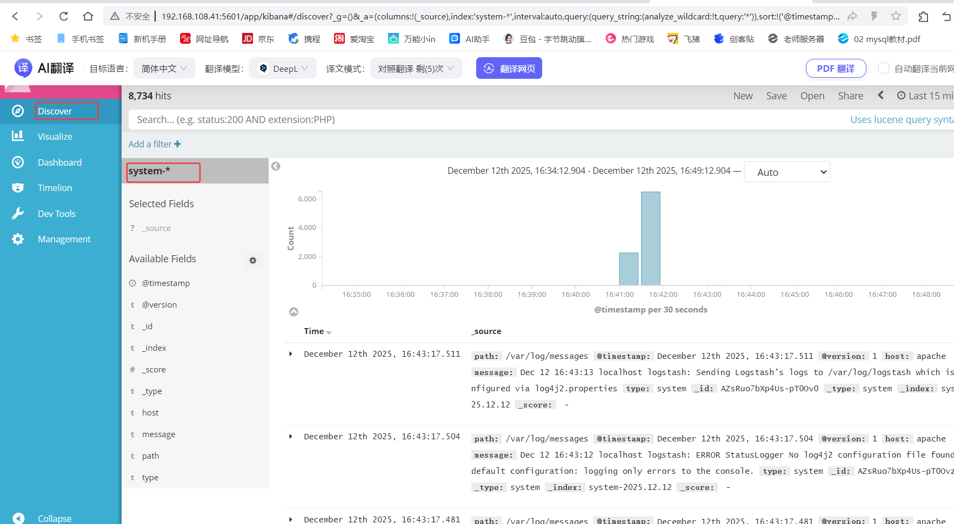Hide the histogram with up-arrow toggle

click(x=293, y=311)
